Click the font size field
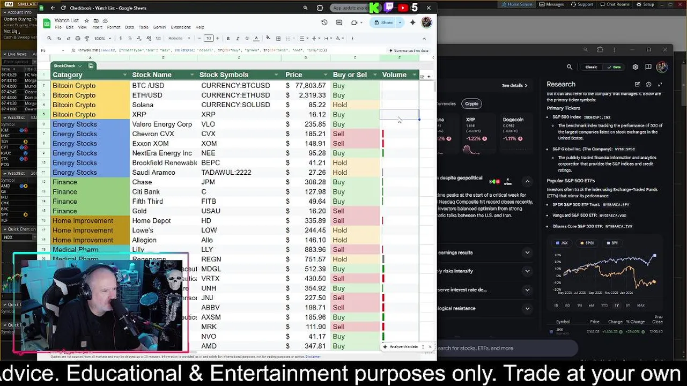The image size is (687, 386). point(209,39)
